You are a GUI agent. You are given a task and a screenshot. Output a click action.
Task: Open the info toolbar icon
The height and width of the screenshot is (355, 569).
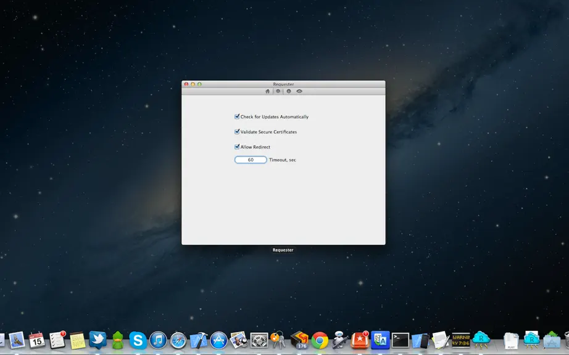point(289,91)
